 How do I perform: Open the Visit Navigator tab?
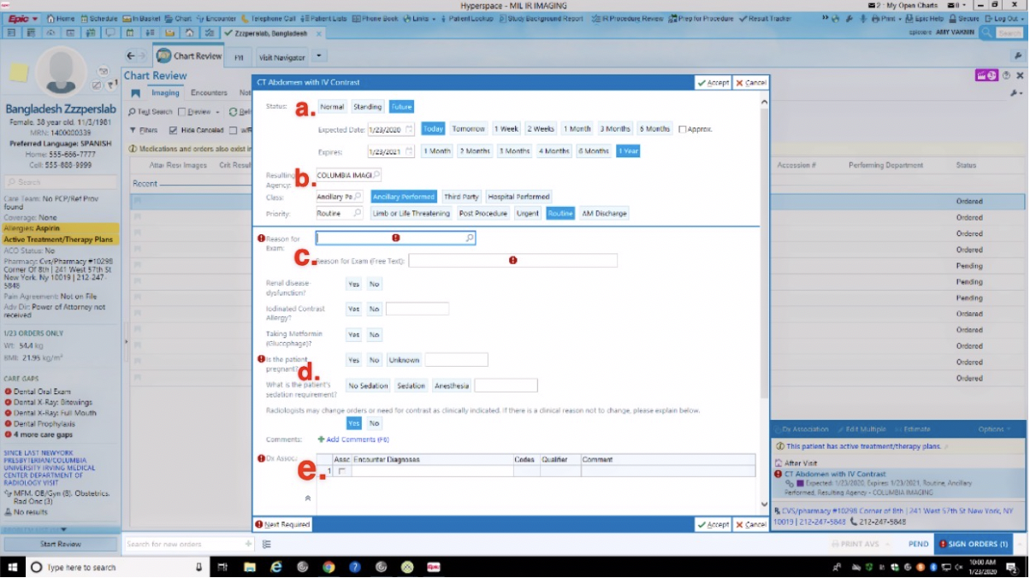[281, 57]
